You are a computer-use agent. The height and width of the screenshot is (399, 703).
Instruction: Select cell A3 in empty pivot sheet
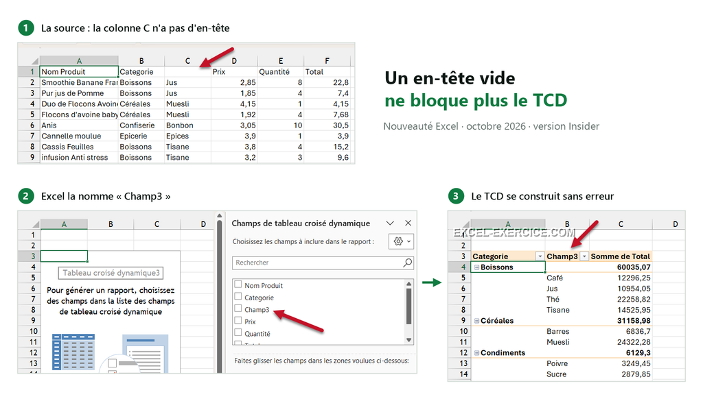[x=64, y=256]
